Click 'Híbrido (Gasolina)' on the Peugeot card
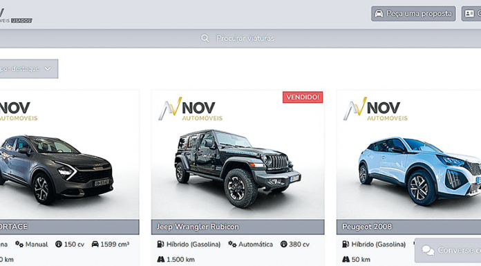 pyautogui.click(x=378, y=245)
